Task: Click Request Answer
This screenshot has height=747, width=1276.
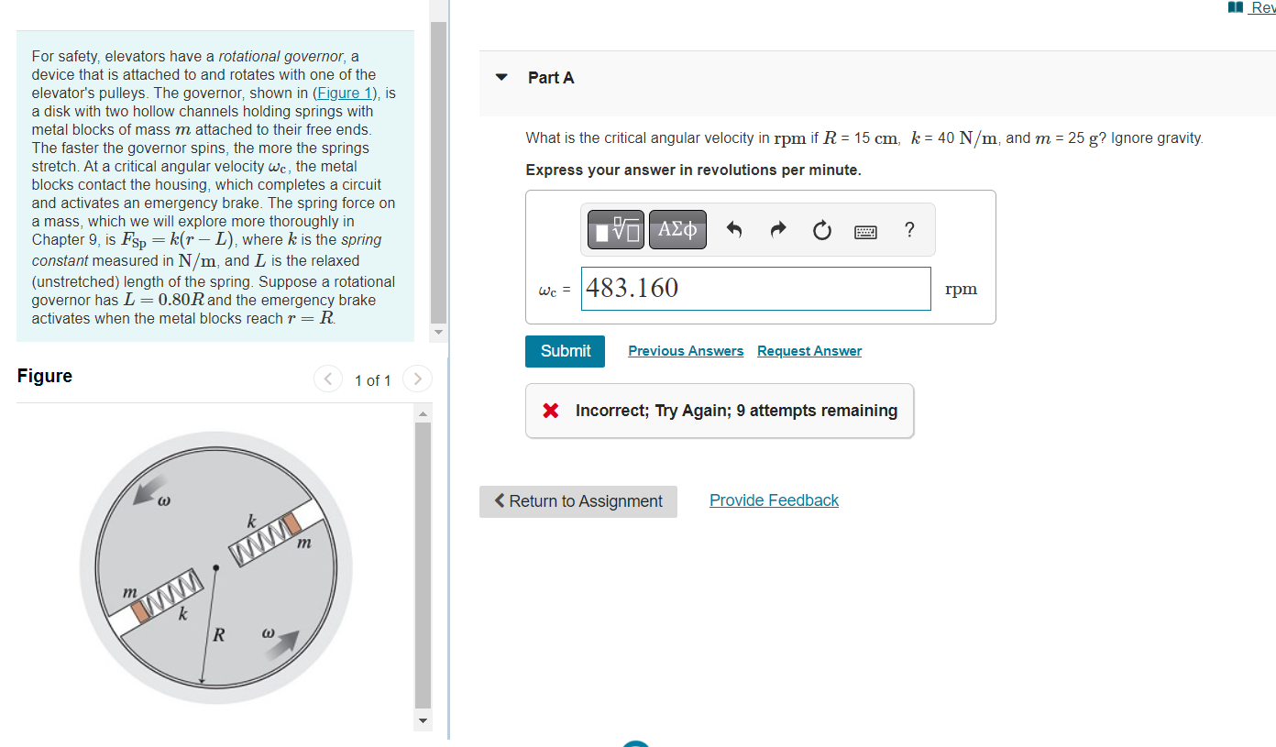Action: coord(808,351)
